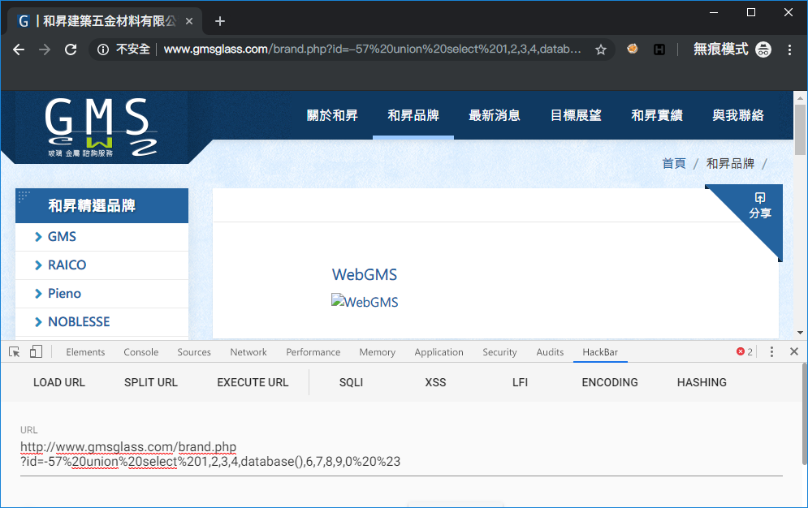Image resolution: width=808 pixels, height=508 pixels.
Task: Open a new browser tab with plus
Action: [220, 21]
